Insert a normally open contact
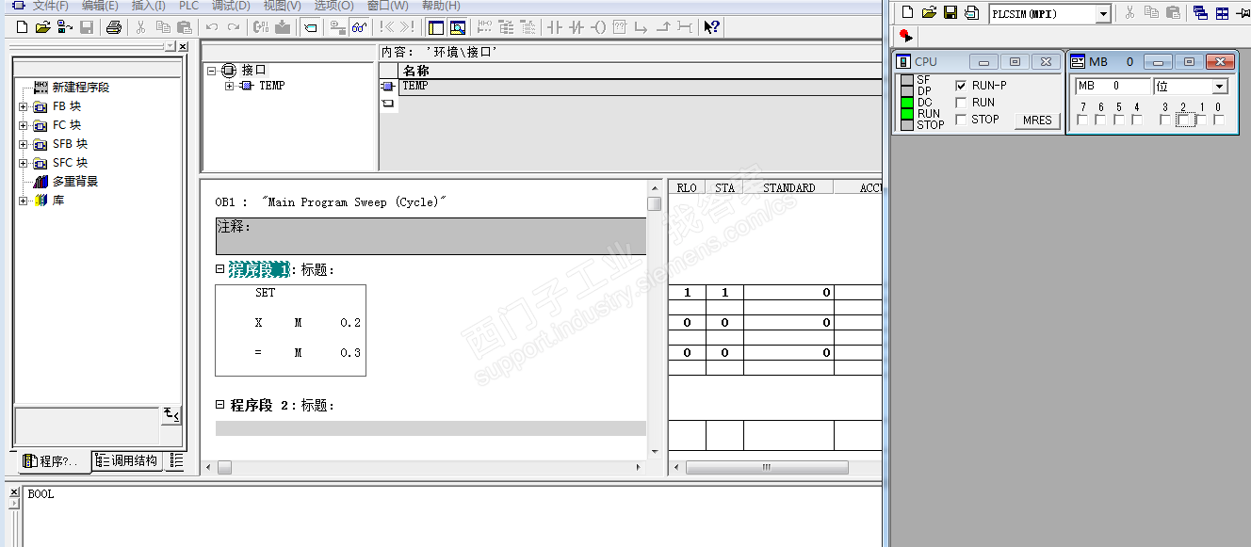Viewport: 1251px width, 547px height. pos(554,27)
